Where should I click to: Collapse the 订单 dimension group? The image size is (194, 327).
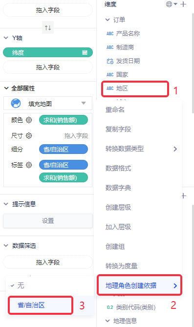[x=108, y=20]
